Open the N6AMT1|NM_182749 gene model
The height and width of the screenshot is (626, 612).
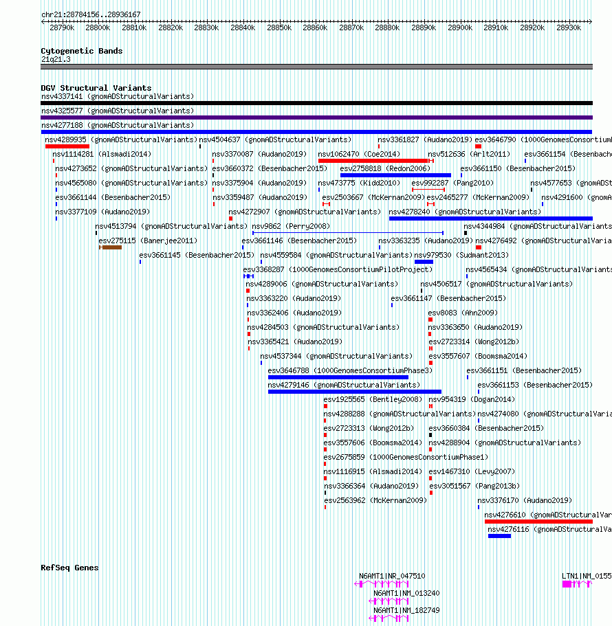pyautogui.click(x=389, y=618)
